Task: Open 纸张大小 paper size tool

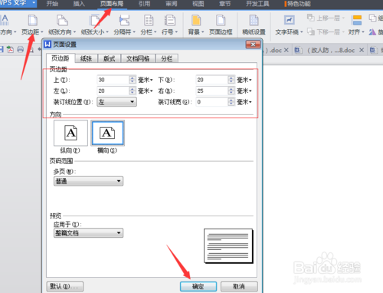Action: (94, 25)
